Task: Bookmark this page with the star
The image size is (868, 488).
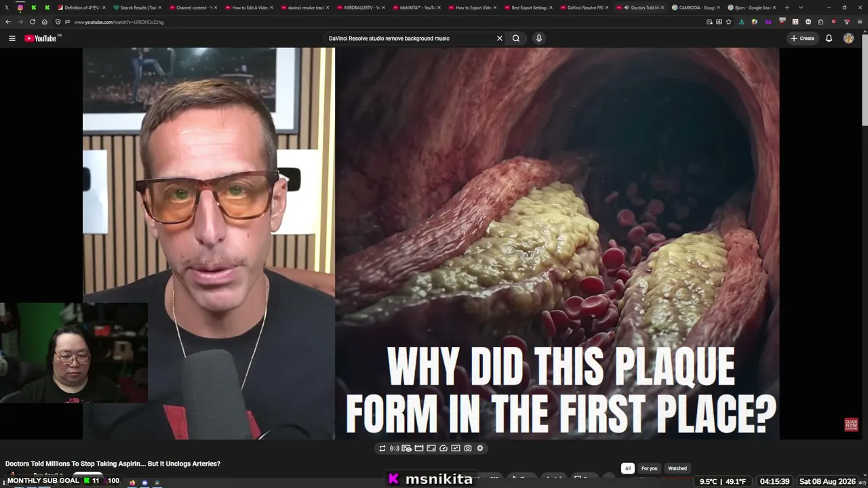Action: click(x=728, y=22)
